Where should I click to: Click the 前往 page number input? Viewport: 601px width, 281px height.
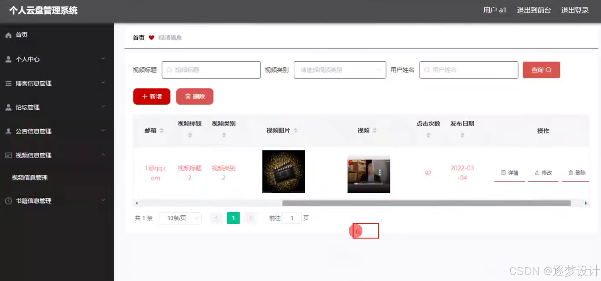(292, 218)
